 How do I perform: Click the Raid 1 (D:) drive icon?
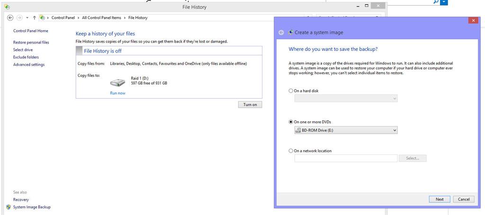tap(117, 82)
